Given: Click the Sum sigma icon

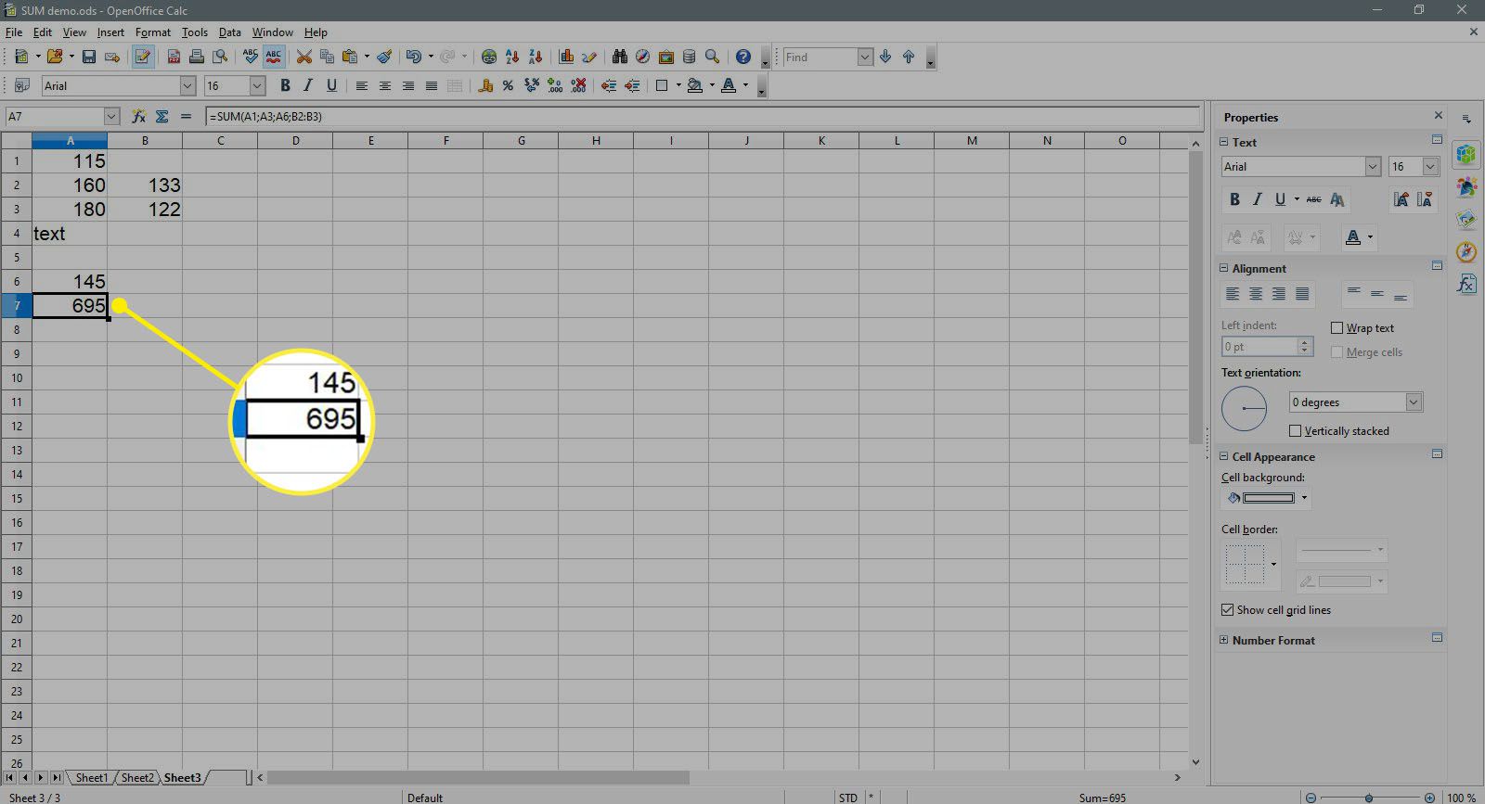Looking at the screenshot, I should pos(161,116).
